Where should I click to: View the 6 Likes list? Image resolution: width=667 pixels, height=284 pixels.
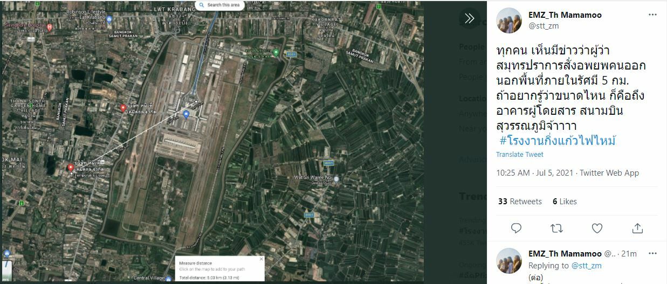565,202
